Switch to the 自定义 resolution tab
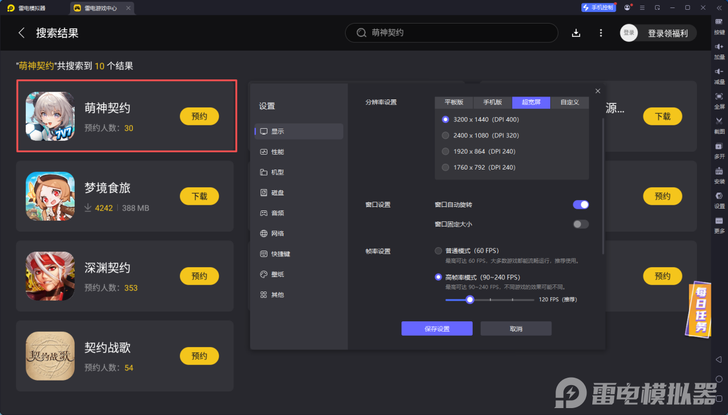Screen dimensions: 728x415 pyautogui.click(x=570, y=102)
